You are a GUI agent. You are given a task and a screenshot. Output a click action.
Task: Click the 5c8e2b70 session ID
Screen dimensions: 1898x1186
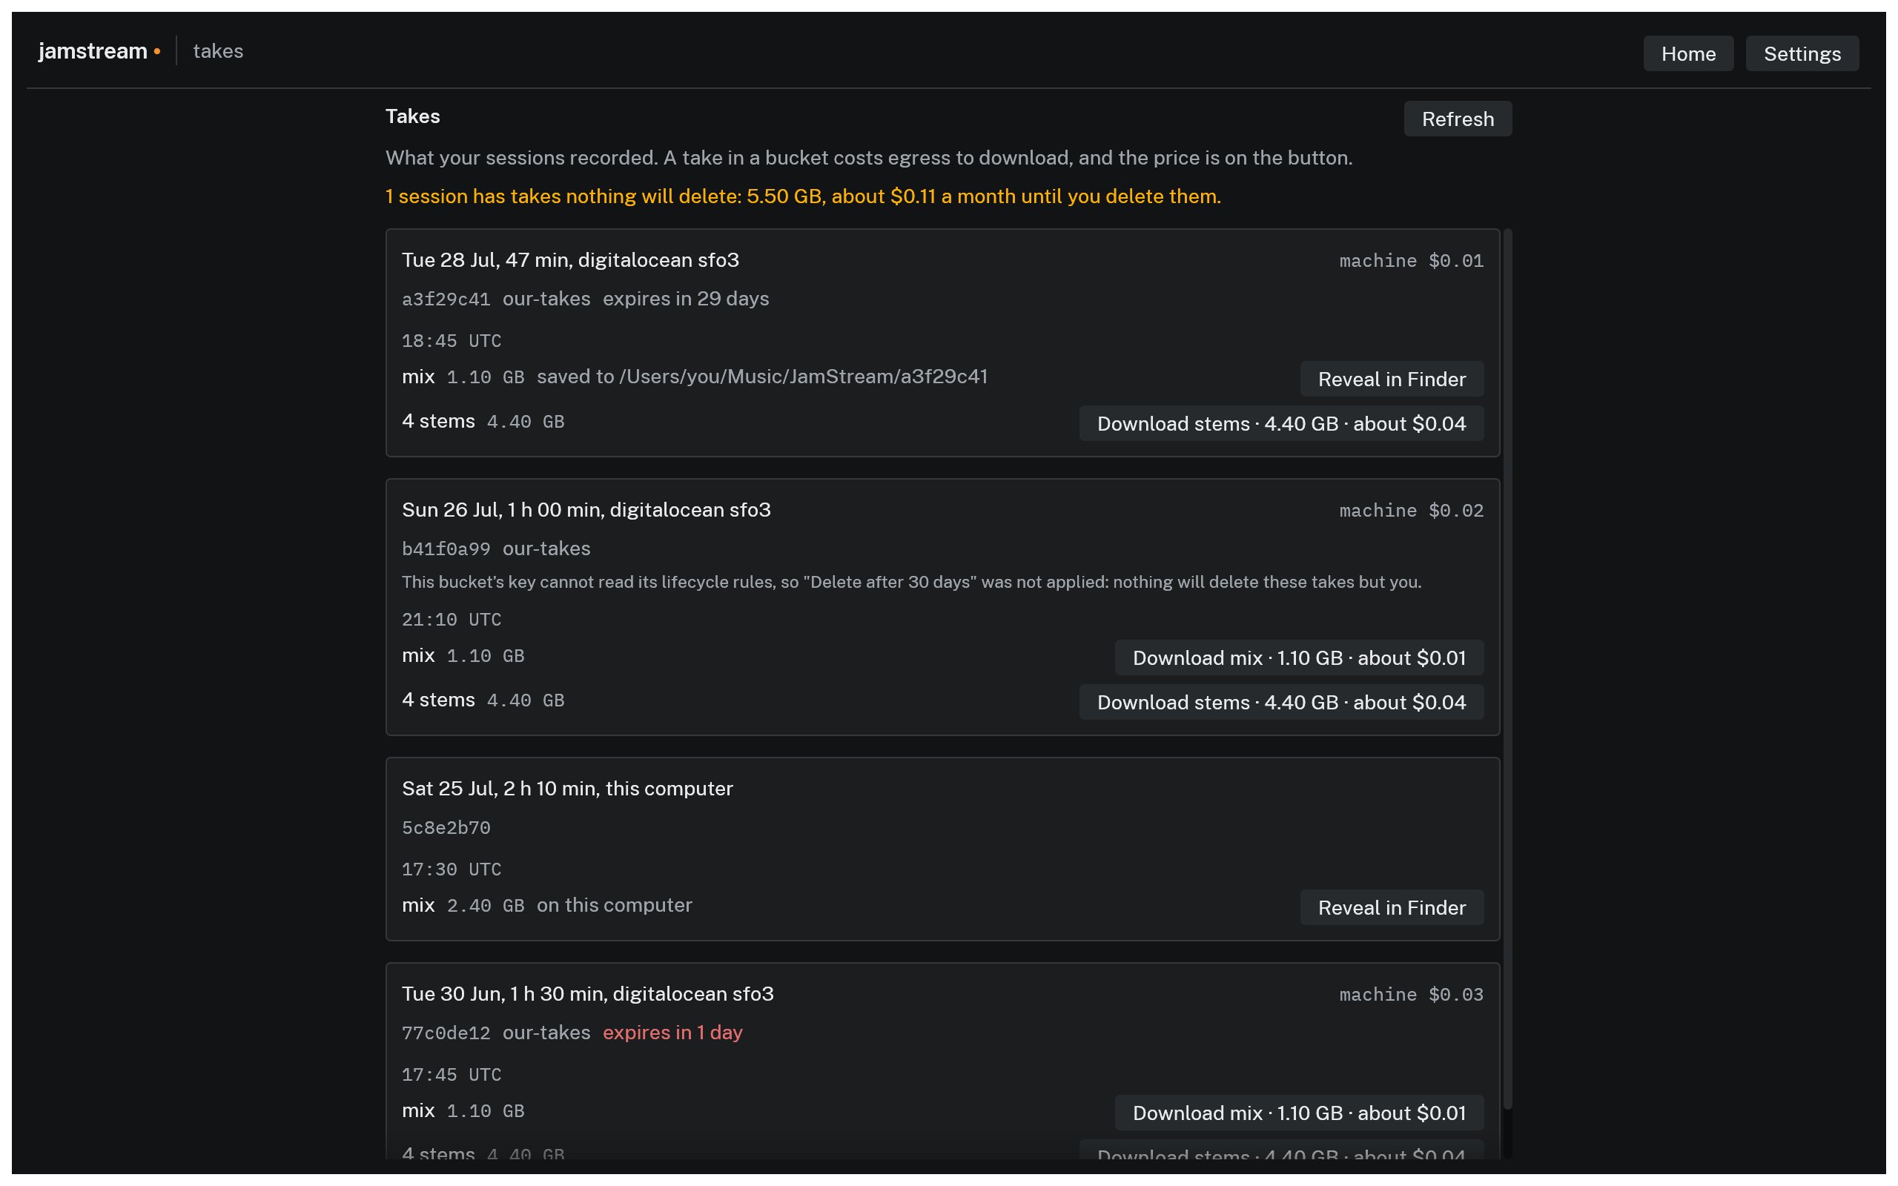point(446,827)
